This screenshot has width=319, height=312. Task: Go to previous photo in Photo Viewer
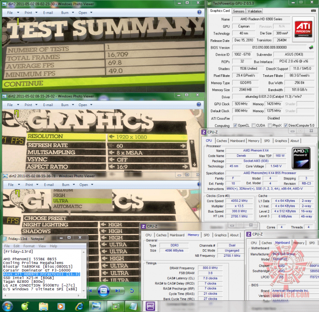91,291
